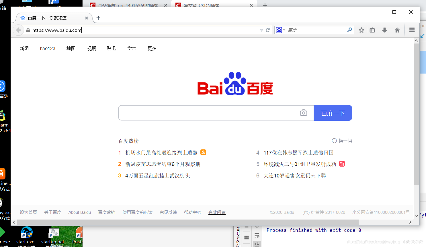Go to homepage using the Home icon

[397, 30]
